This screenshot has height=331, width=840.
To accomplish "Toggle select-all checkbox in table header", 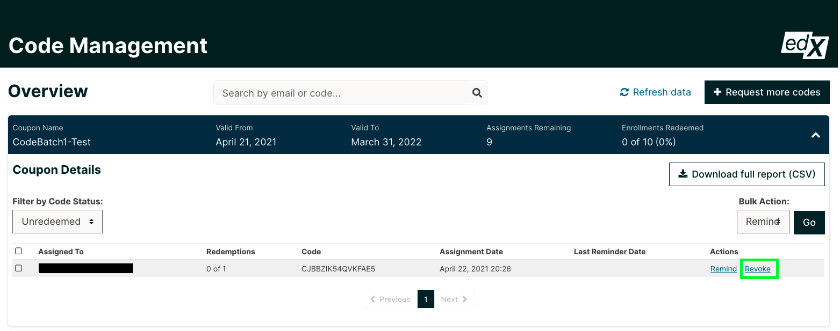I will click(x=19, y=251).
